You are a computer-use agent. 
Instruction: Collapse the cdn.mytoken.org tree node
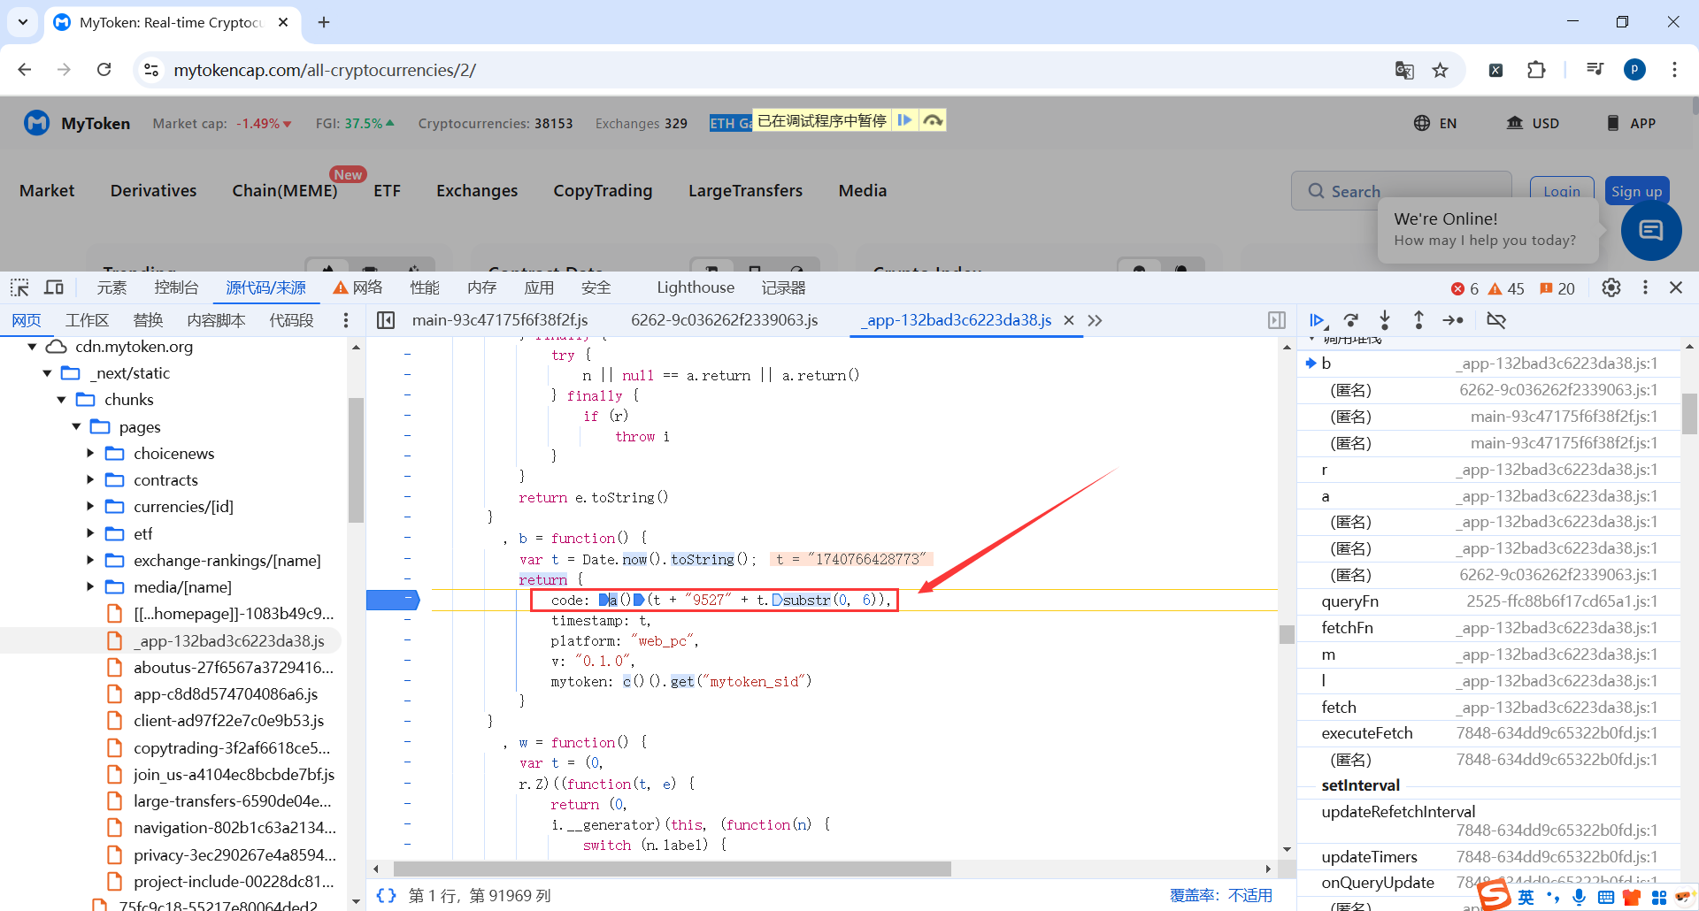tap(33, 347)
